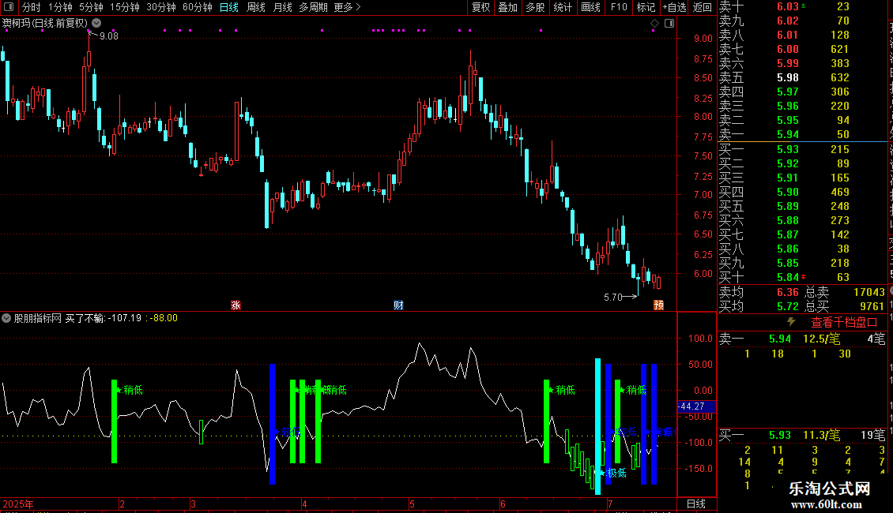Screen dimensions: 893x513
Task: Open 多股 multi-stock view
Action: [x=535, y=7]
